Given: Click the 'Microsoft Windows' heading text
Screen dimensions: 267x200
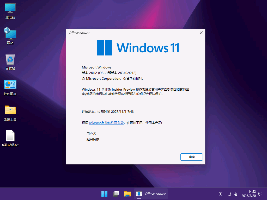Looking at the screenshot, I should 96,67.
